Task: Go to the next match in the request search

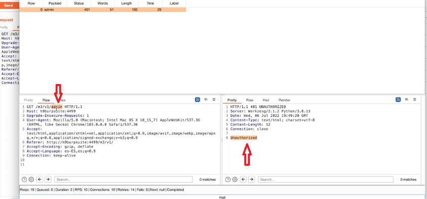Action: (48, 179)
